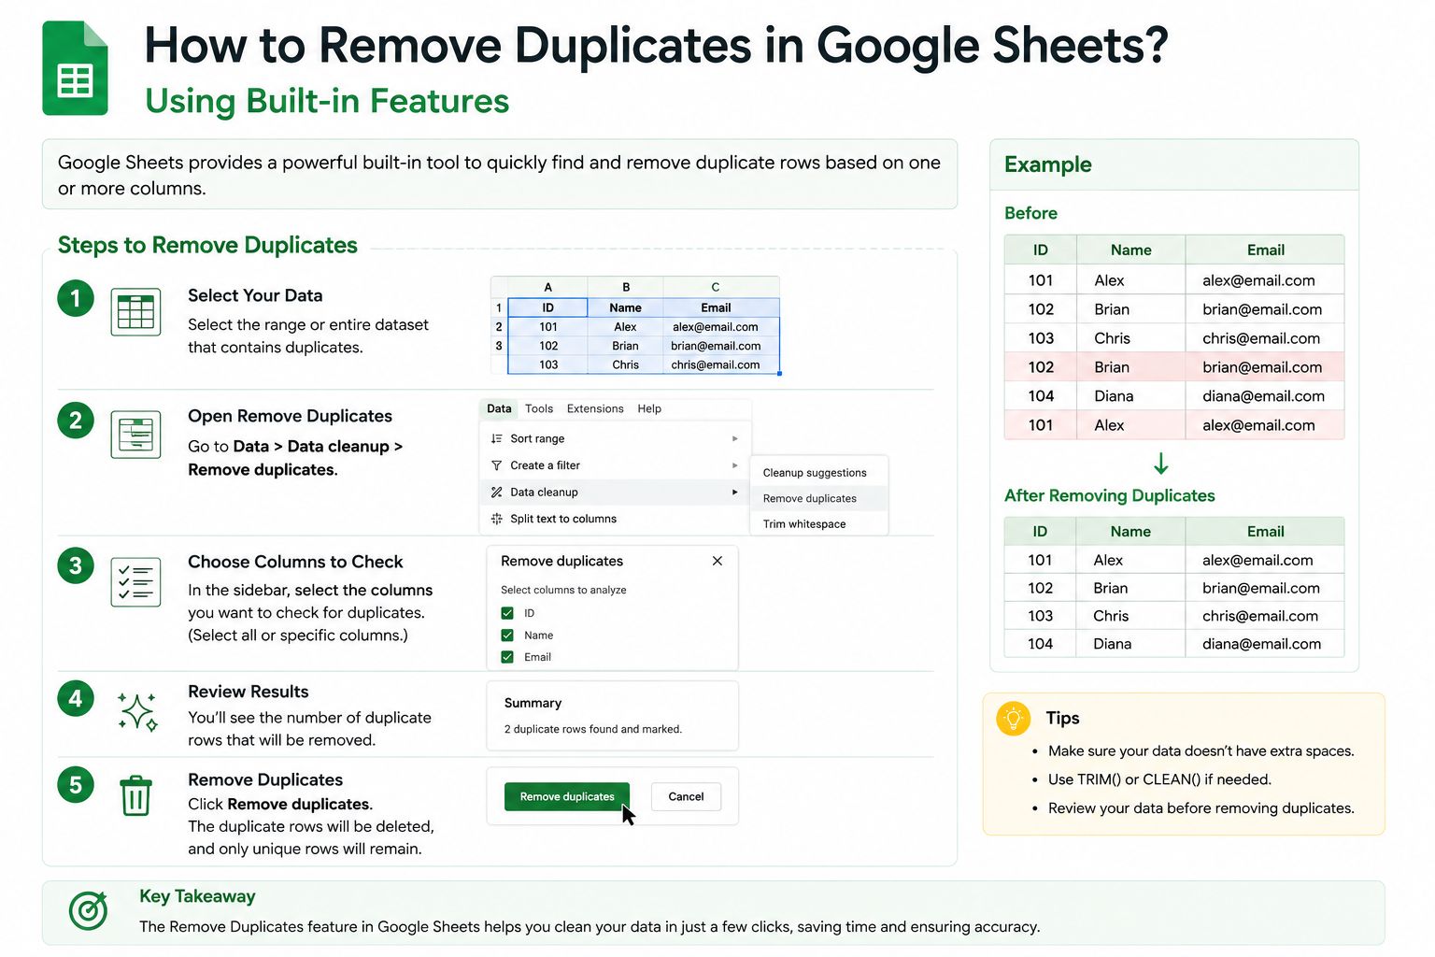Click the sparkle icon beside Review Results

click(137, 711)
